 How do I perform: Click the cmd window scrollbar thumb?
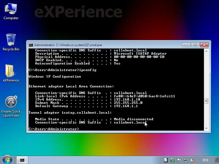click(x=206, y=101)
